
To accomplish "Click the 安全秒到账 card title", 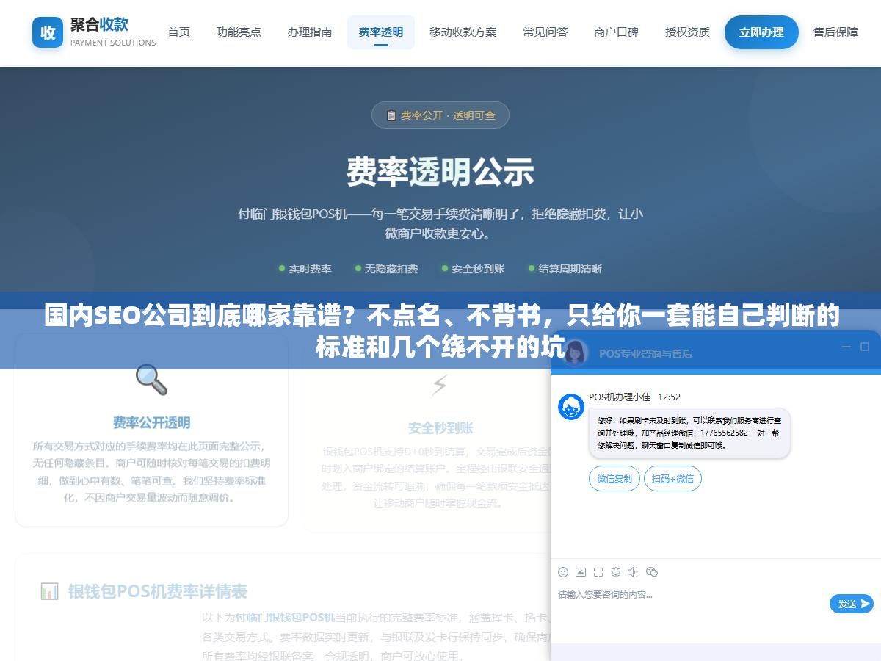I will tap(440, 428).
